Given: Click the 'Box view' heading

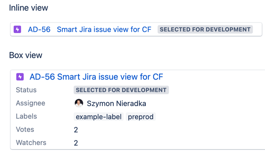Looking at the screenshot, I should pos(26,55).
